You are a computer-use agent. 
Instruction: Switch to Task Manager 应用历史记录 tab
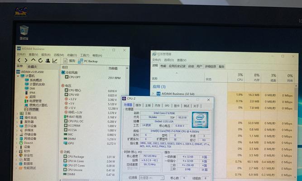[x=177, y=66]
